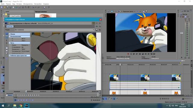Viewport: 193px width, 108px height.
Task: Click the save preset disk icon
Action: (97, 30)
